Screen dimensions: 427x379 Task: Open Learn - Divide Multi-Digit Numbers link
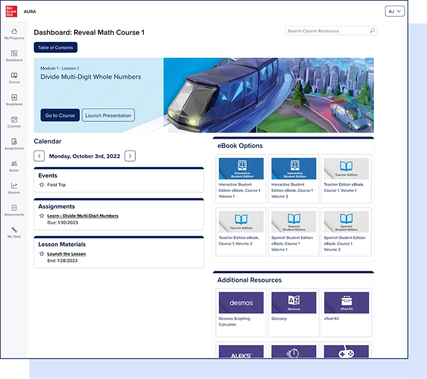[83, 215]
